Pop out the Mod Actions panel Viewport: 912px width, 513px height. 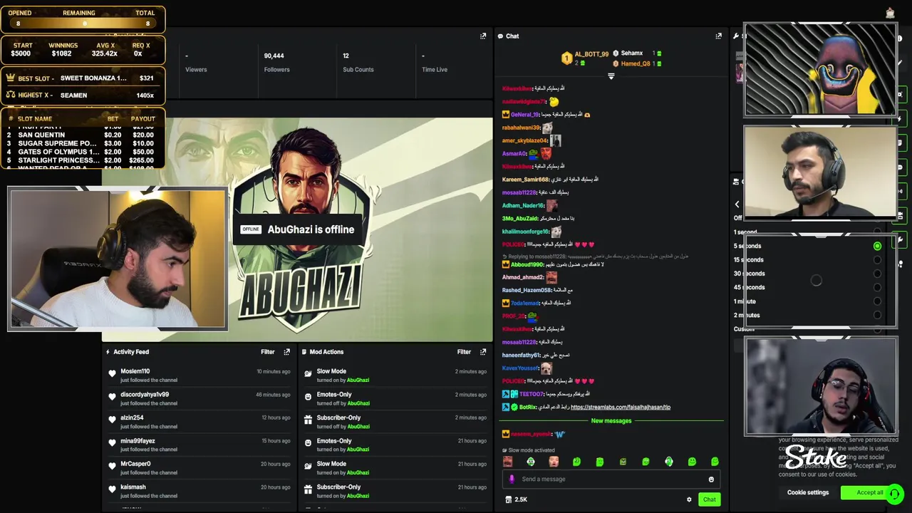click(x=483, y=352)
